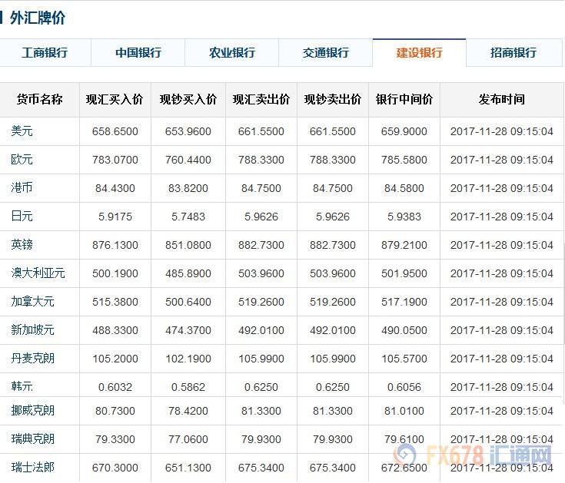Viewport: 565px width, 483px height.
Task: Click the 发布时间 column header
Action: (501, 99)
